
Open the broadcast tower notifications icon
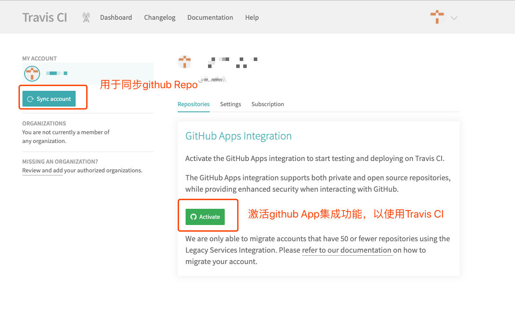point(86,18)
